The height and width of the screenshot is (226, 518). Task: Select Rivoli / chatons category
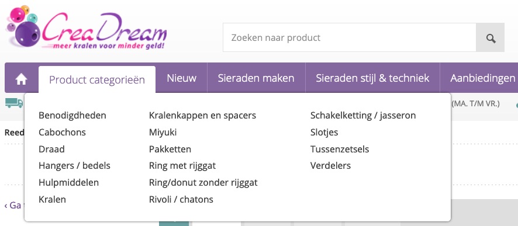[181, 199]
